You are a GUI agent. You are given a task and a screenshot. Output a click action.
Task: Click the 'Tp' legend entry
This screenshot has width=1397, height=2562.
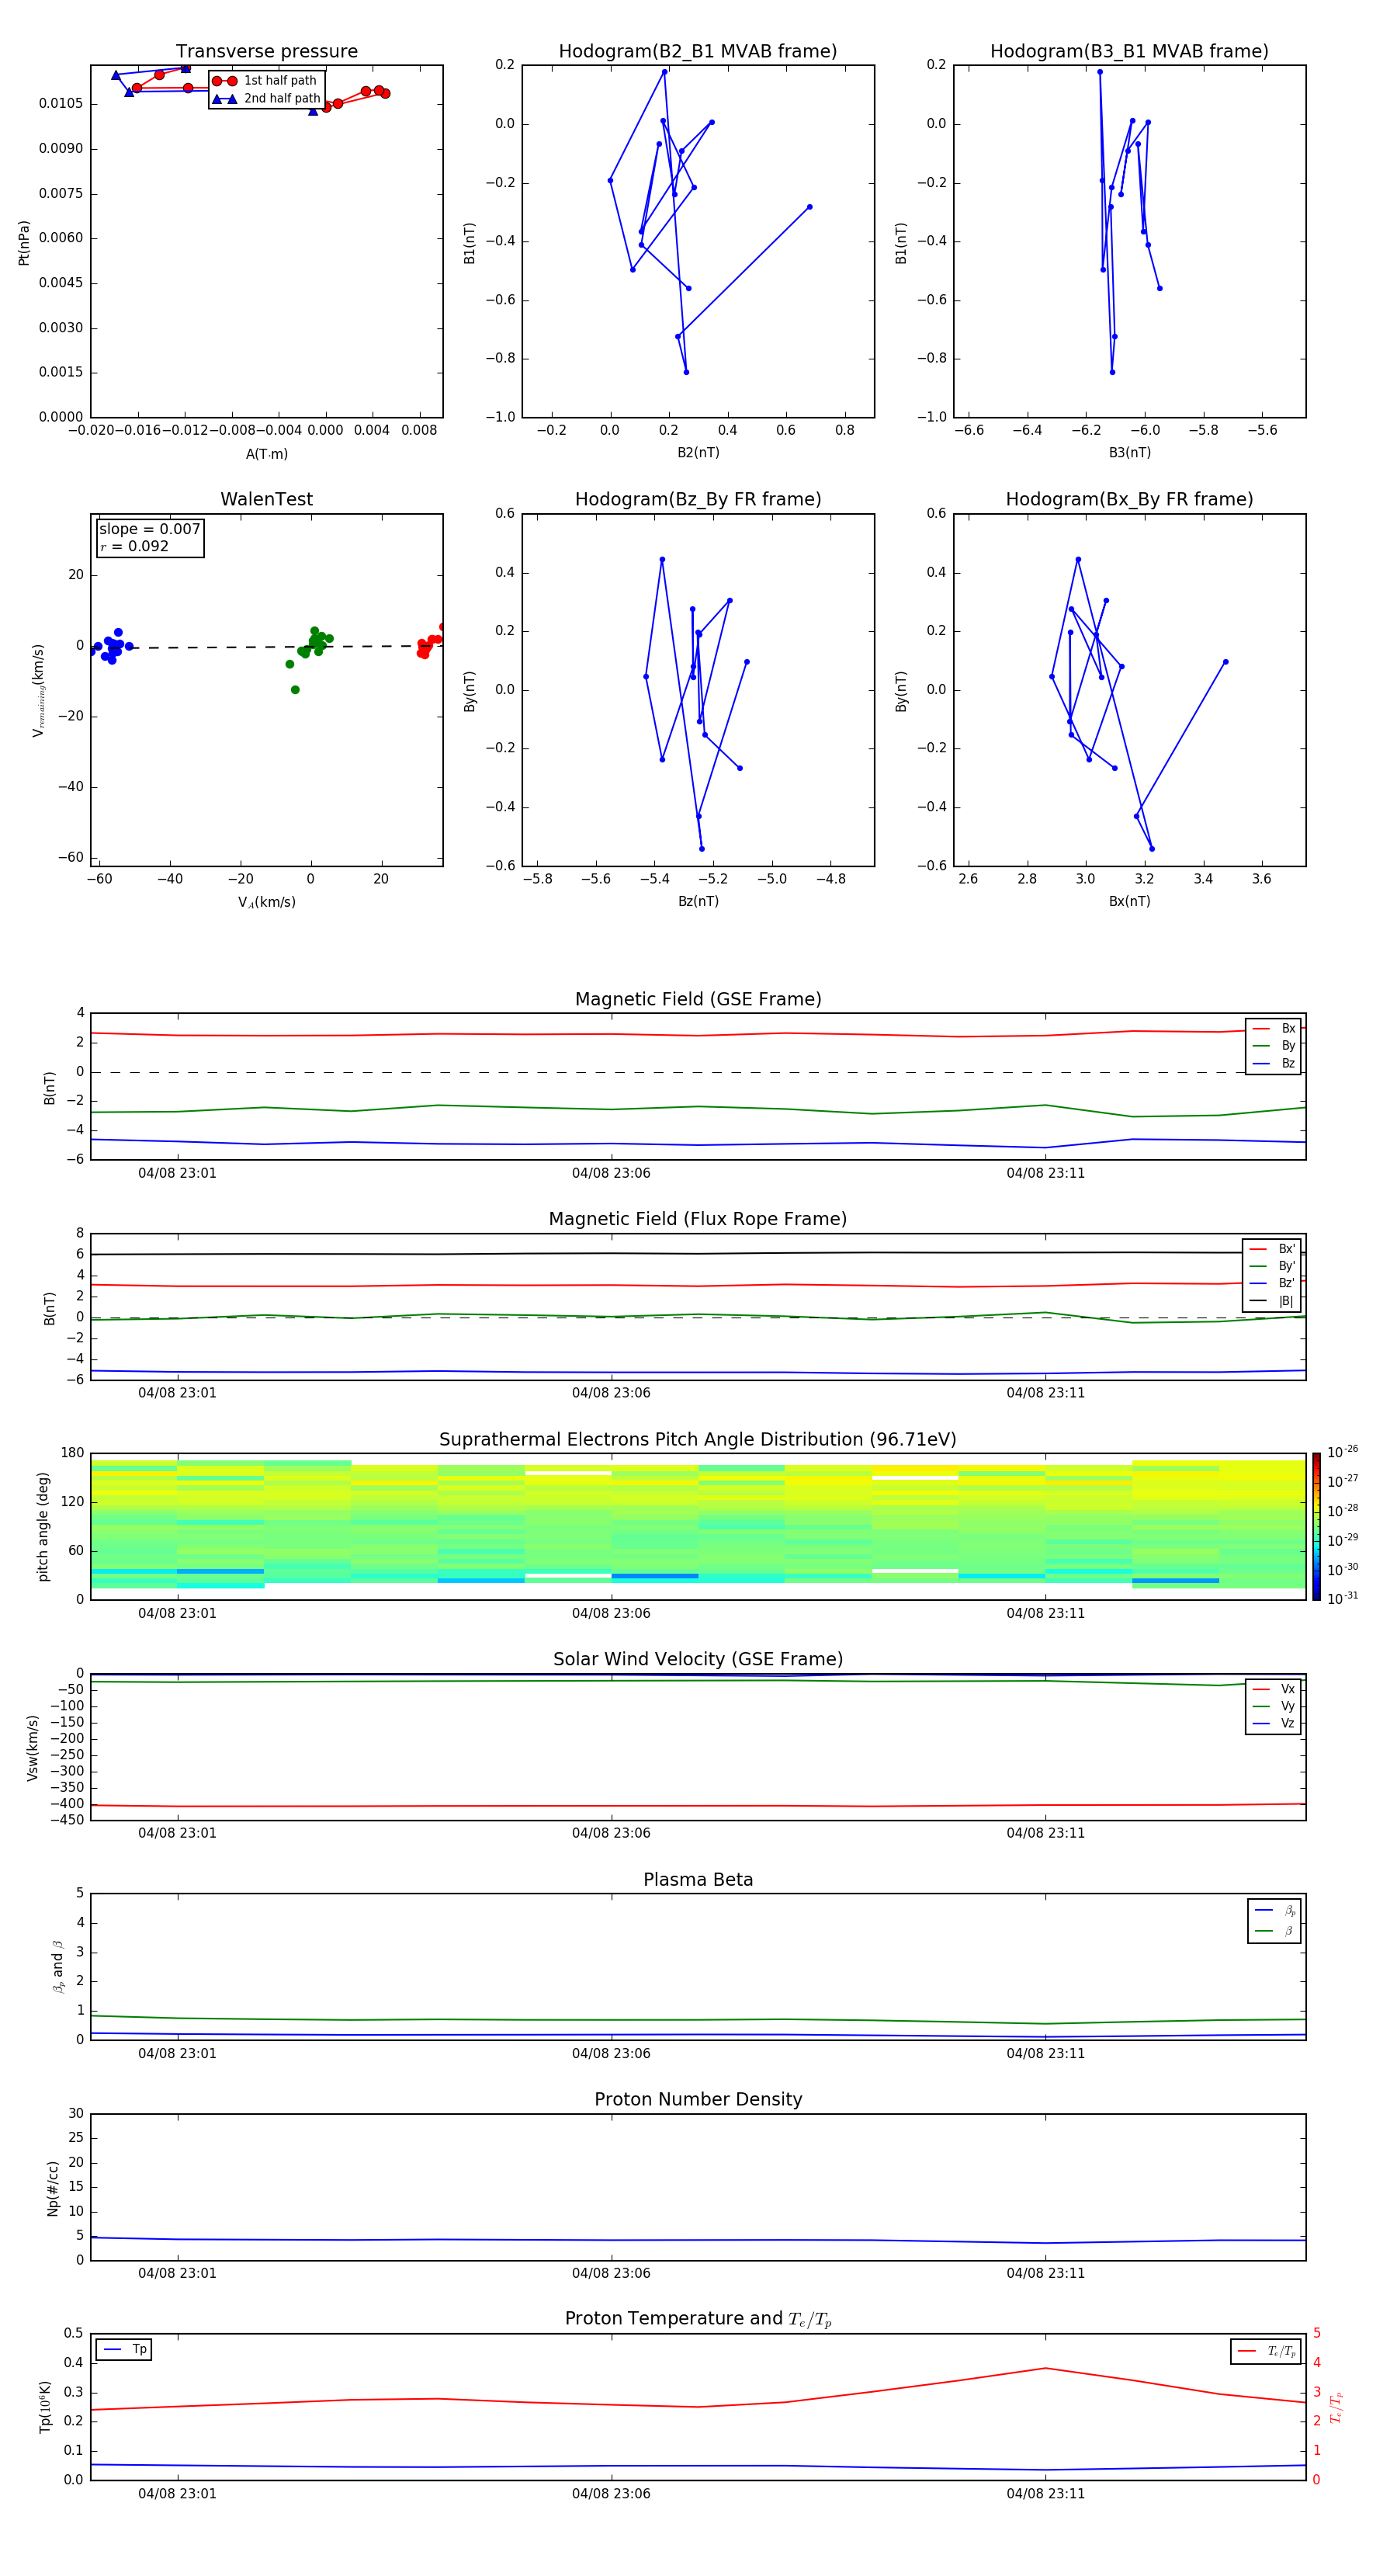(124, 2349)
